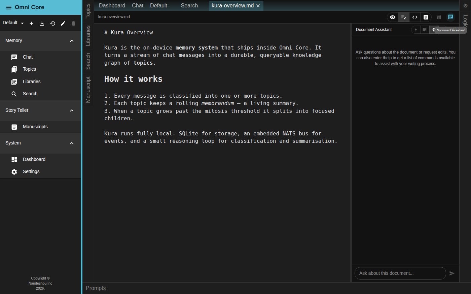Open Chat in the Memory section

coord(40,57)
